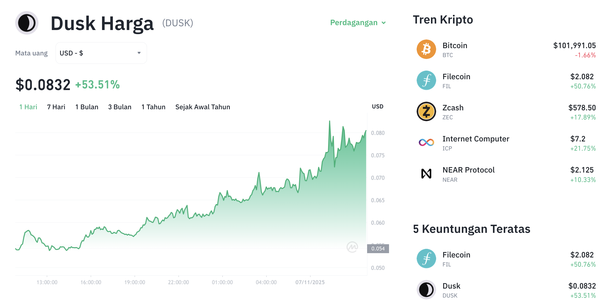Click the Dusk logo next to the page title
This screenshot has width=601, height=304.
(x=27, y=23)
